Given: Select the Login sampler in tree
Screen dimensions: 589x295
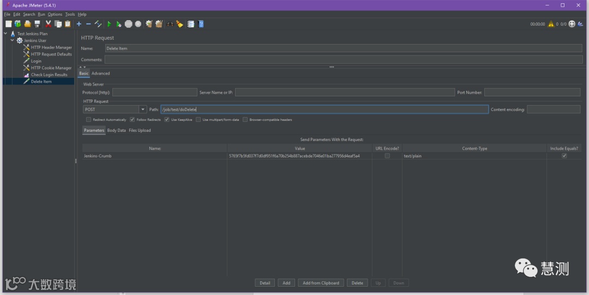Looking at the screenshot, I should (x=36, y=61).
